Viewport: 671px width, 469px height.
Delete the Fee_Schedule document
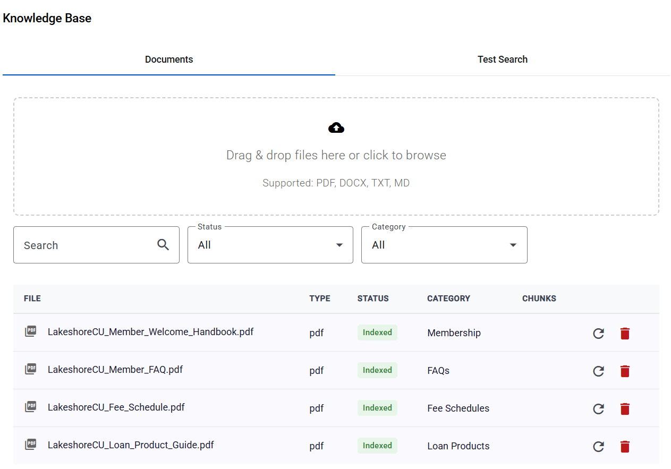(625, 409)
